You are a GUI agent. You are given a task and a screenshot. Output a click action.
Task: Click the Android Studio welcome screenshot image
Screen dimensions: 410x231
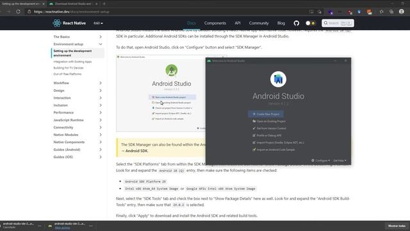(161, 93)
